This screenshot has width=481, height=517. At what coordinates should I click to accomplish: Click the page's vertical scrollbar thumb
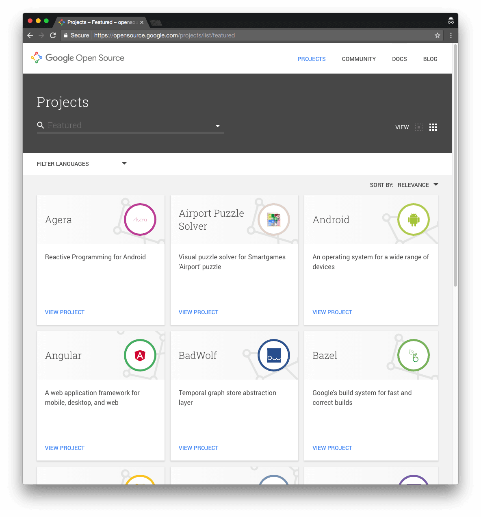(x=455, y=165)
